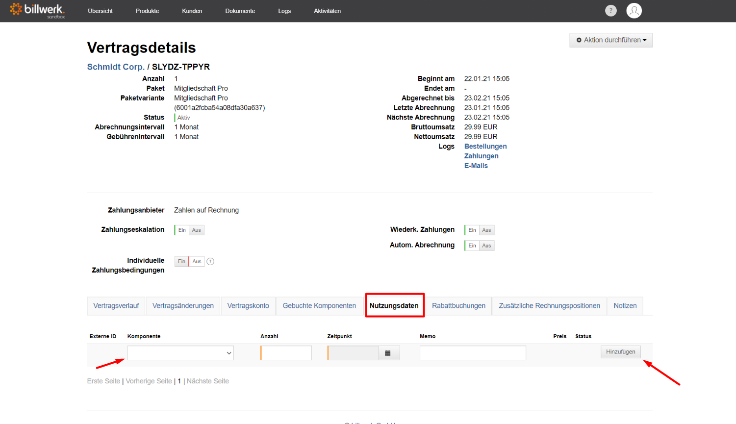Click the info icon beside Individuelle Zahlungsbedingungen
The image size is (736, 424).
(x=210, y=261)
